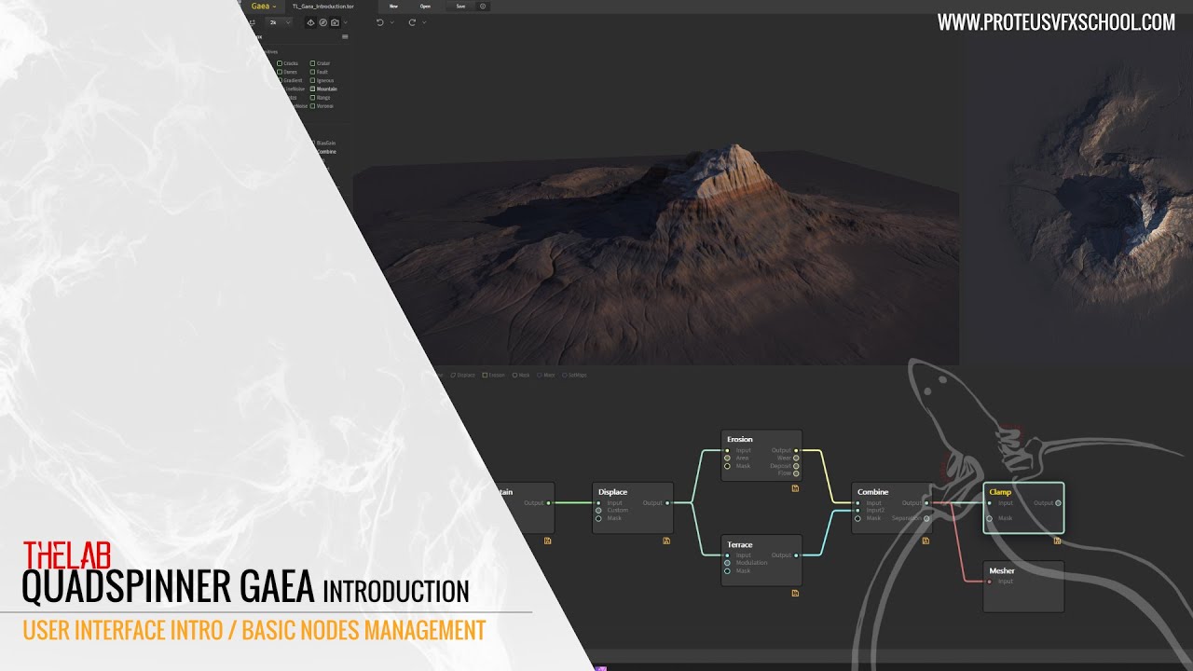The height and width of the screenshot is (671, 1193).
Task: Select the Cracks primitive in the toolbox
Action: (x=287, y=63)
